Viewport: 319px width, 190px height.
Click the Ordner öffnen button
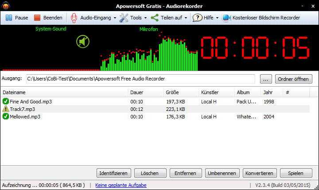click(294, 79)
